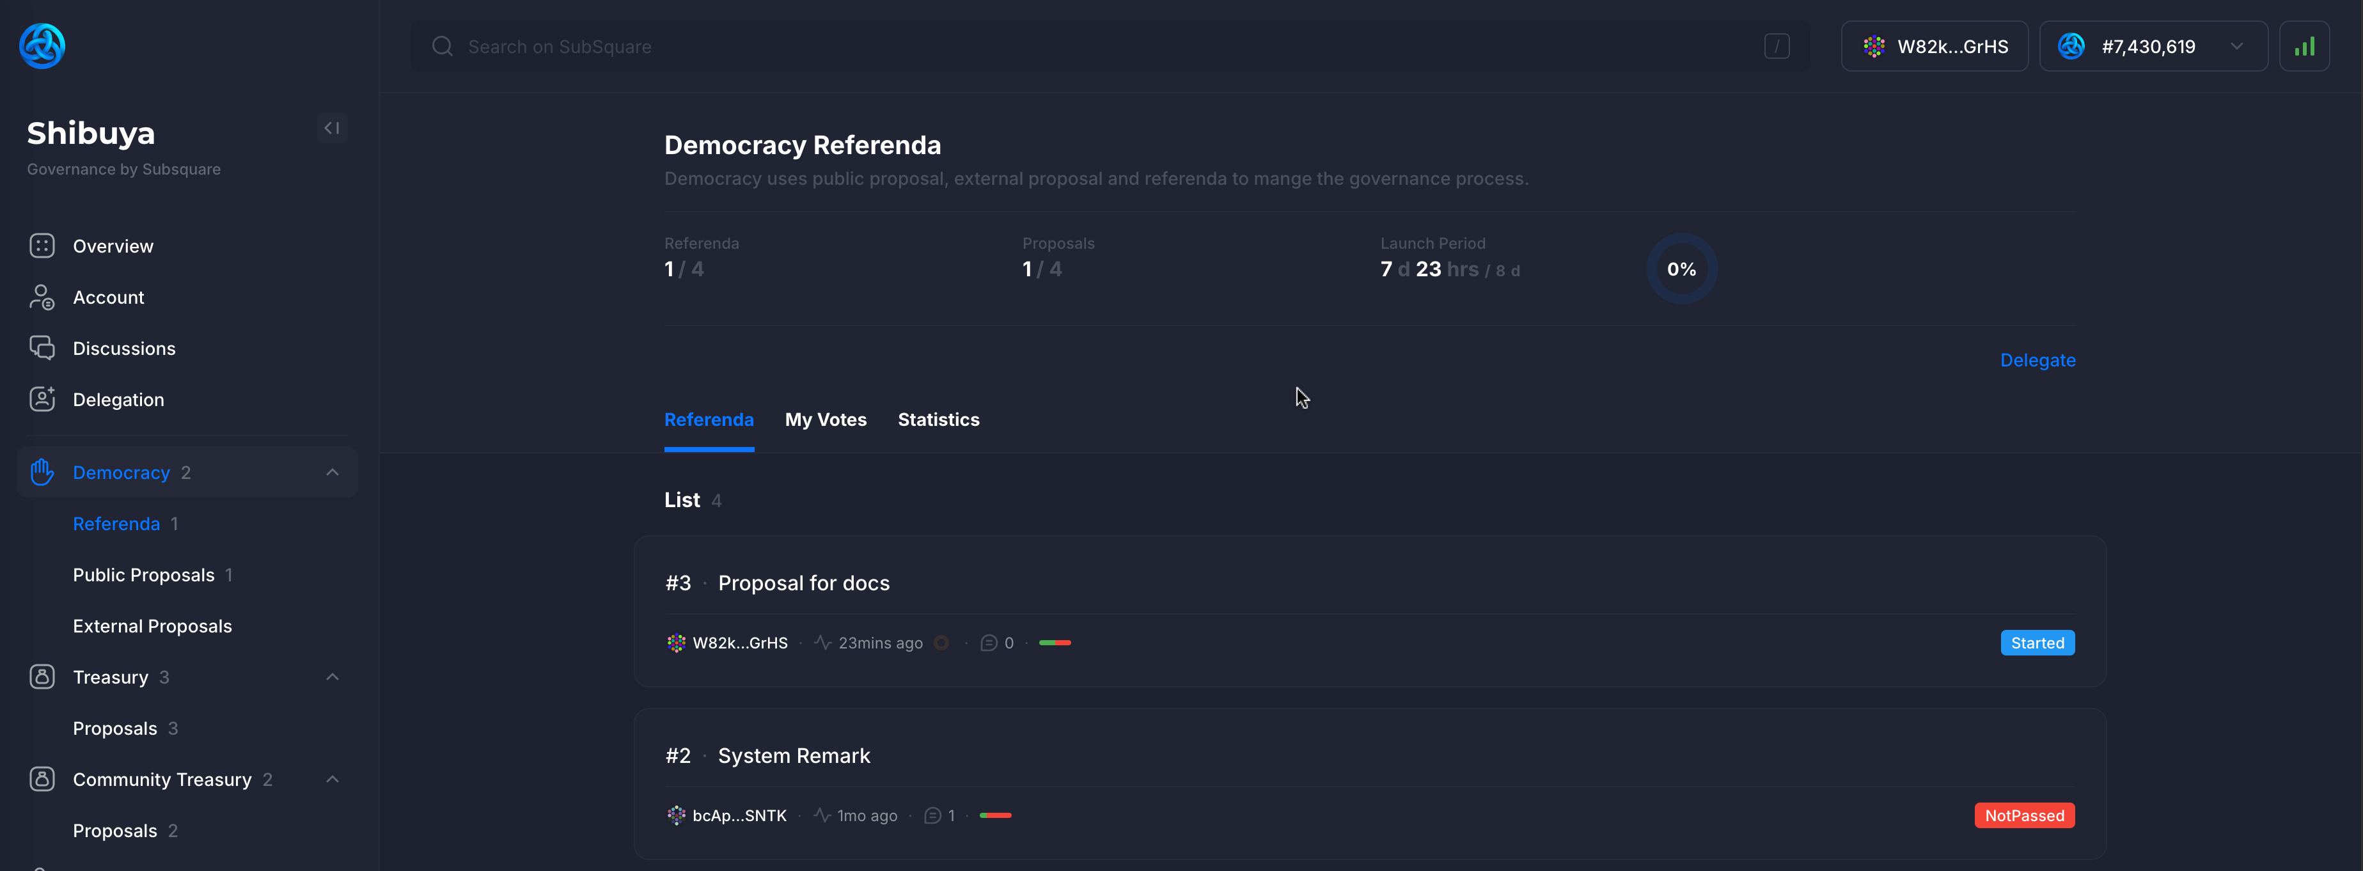Click the Delegate link
Image resolution: width=2363 pixels, height=871 pixels.
2036,360
